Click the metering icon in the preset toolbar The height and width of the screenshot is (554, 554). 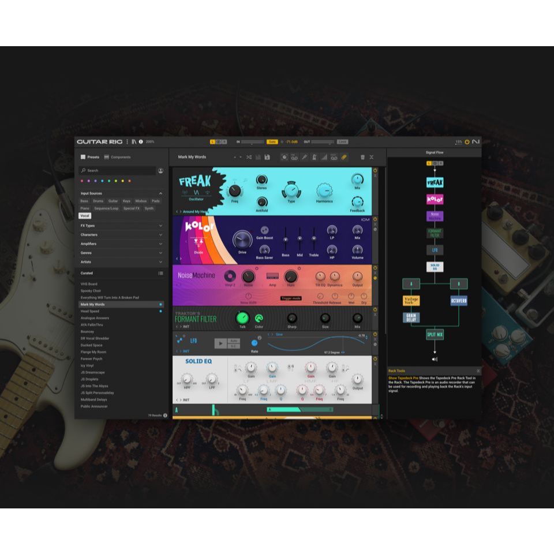(324, 157)
